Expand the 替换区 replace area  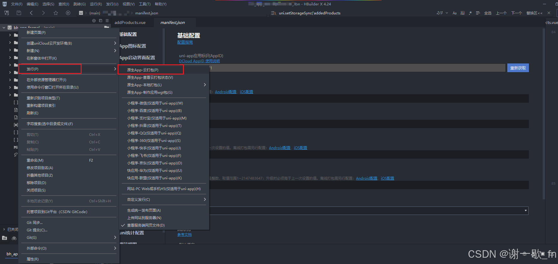(534, 13)
